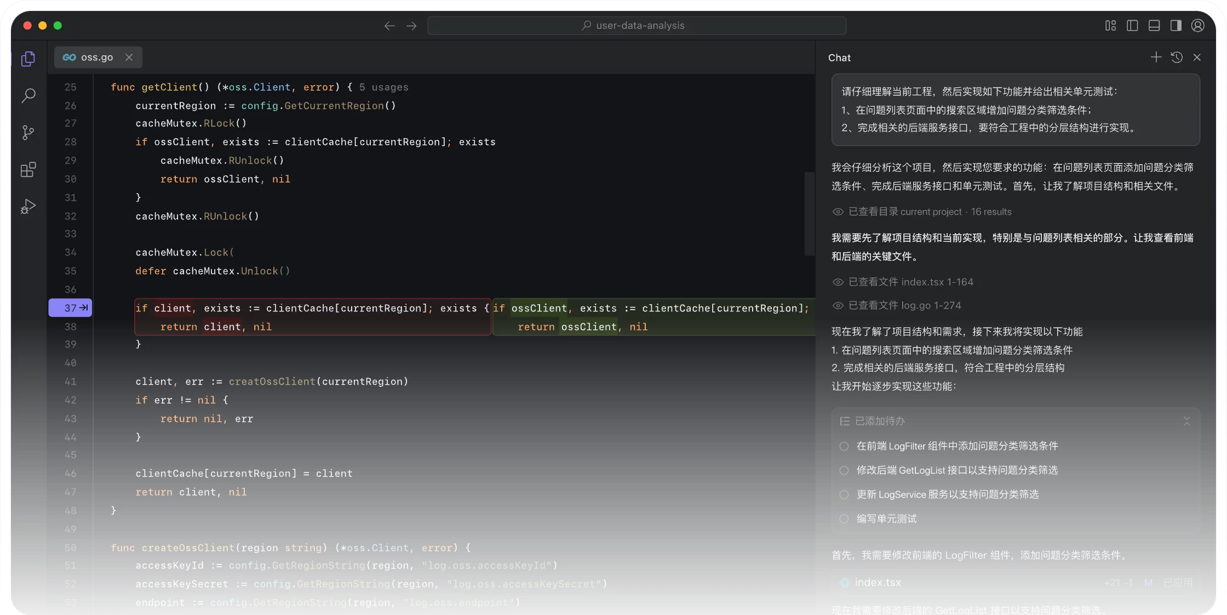Close the Chat panel

(x=1197, y=57)
